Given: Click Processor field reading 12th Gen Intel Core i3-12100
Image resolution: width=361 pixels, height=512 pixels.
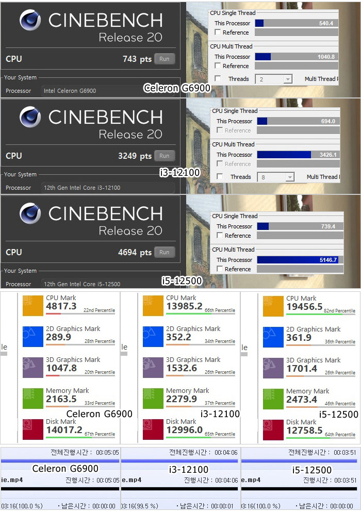Looking at the screenshot, I should [x=108, y=188].
